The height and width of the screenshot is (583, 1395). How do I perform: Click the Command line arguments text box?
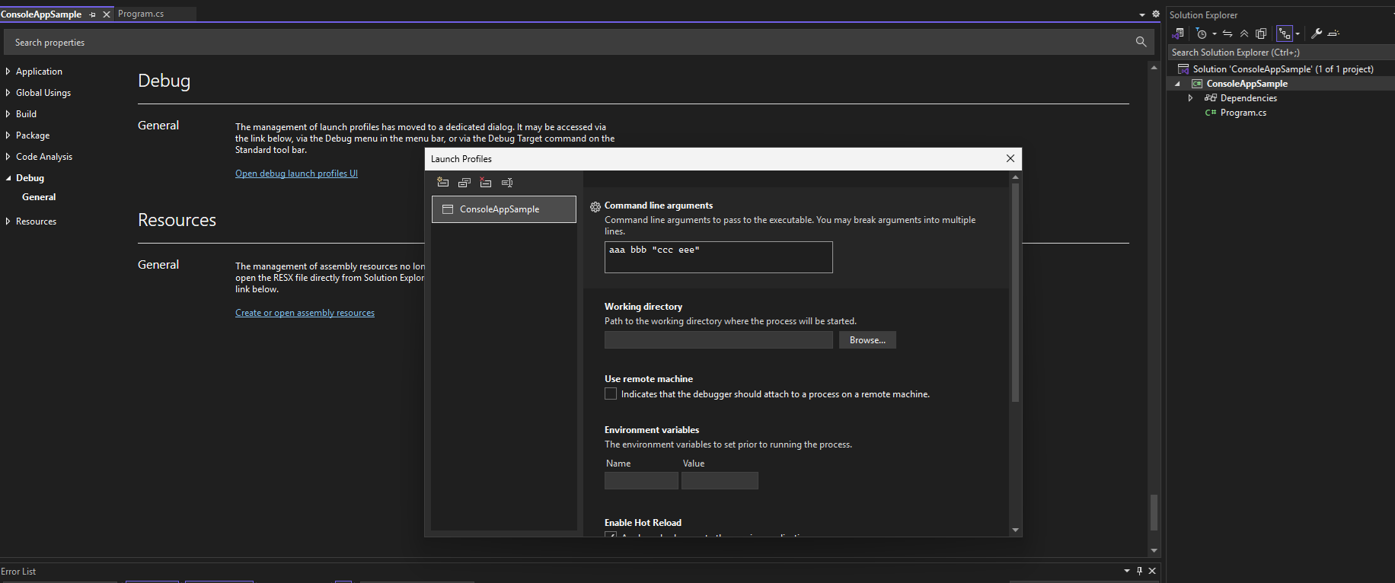click(719, 257)
